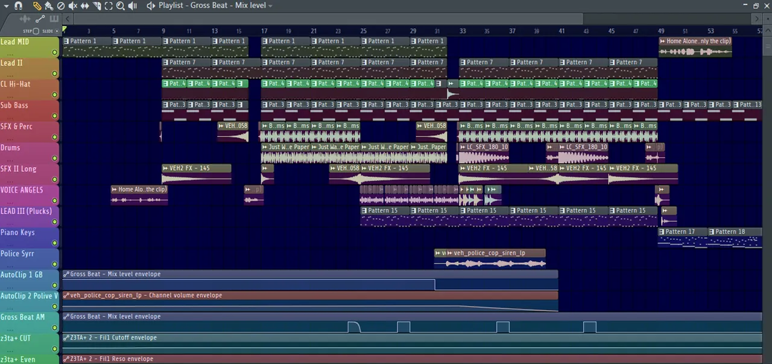This screenshot has height=364, width=772.
Task: Select the Fil1 Reso envelope clip
Action: click(412, 359)
